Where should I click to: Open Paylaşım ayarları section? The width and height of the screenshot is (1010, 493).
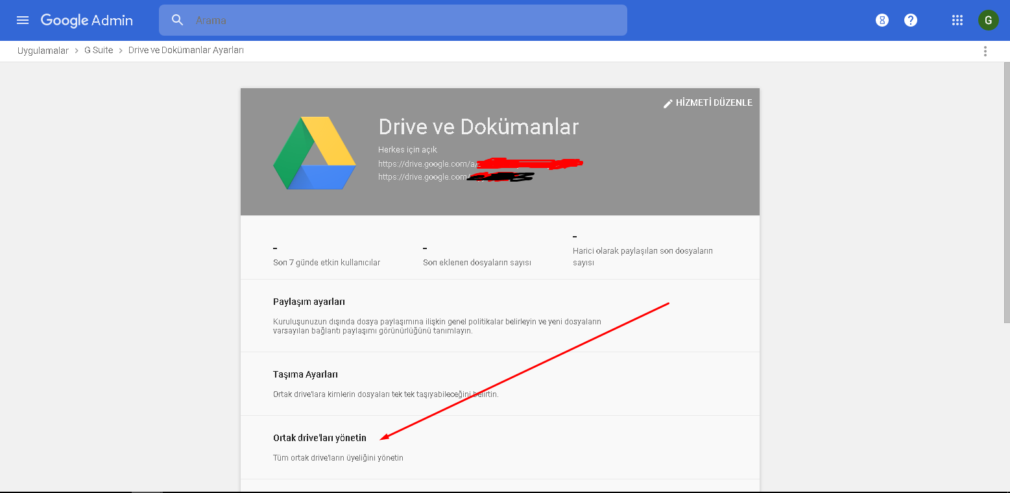click(x=499, y=316)
